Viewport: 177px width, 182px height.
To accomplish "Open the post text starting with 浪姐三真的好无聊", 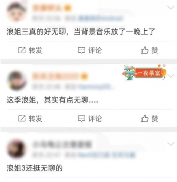I will pyautogui.click(x=81, y=32).
